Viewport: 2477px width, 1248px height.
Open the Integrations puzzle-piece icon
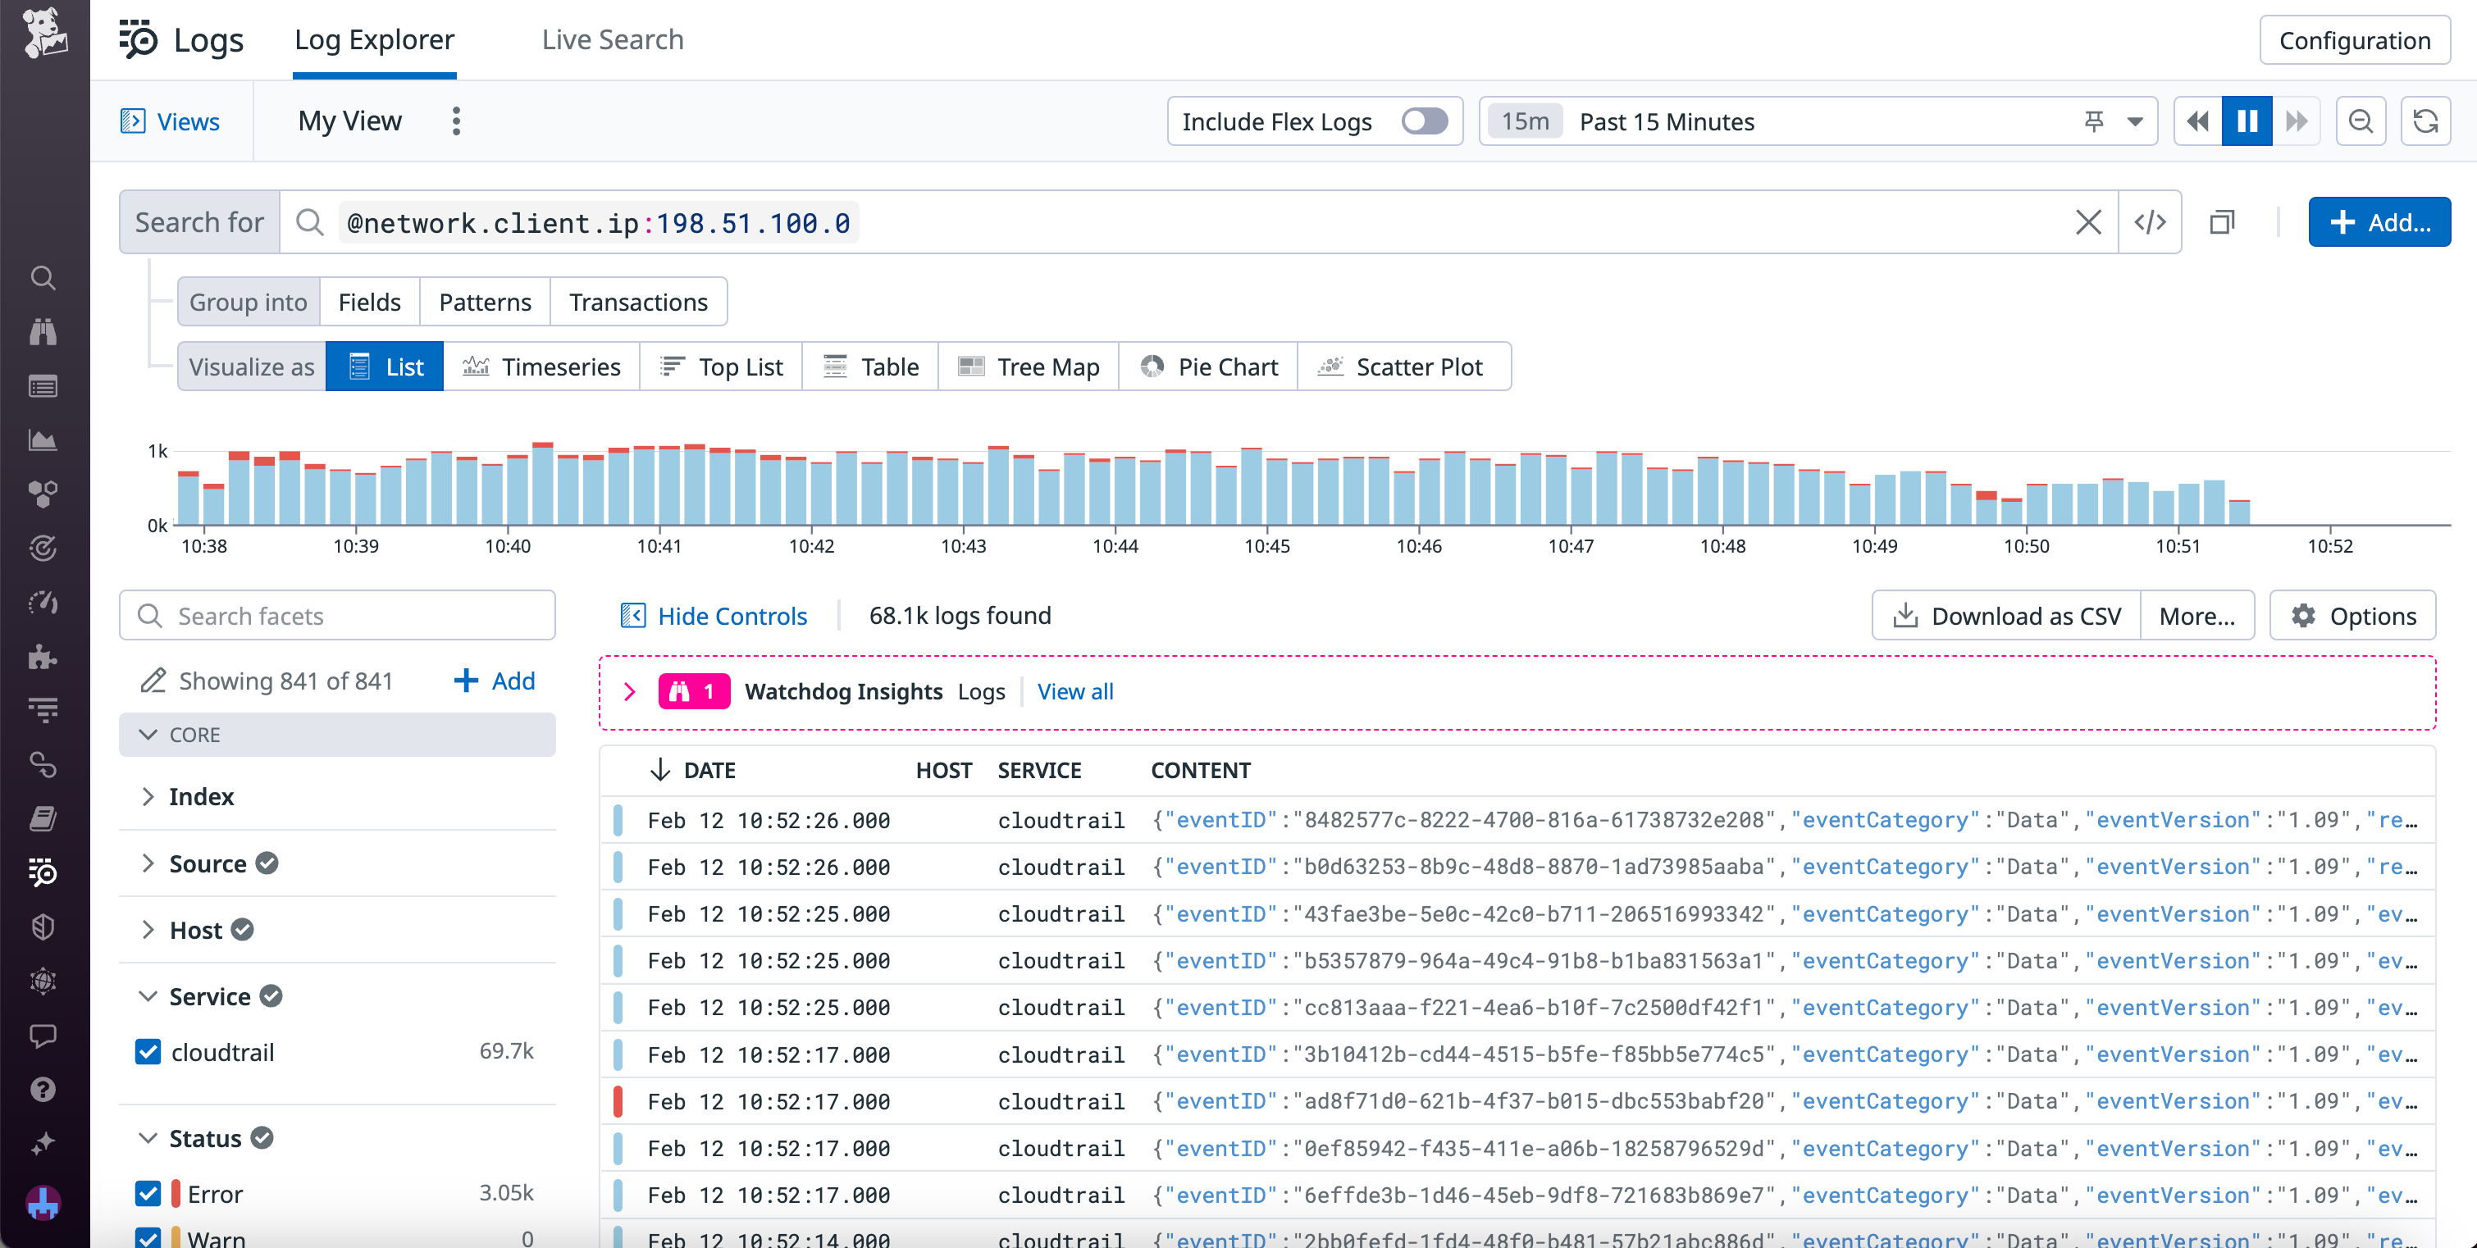43,658
